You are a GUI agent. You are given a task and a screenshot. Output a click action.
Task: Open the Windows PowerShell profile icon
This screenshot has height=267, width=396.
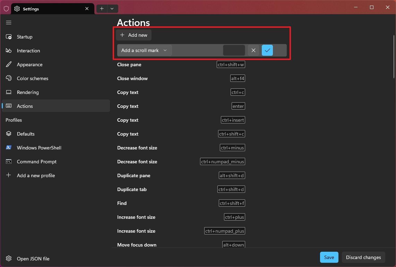tap(9, 147)
